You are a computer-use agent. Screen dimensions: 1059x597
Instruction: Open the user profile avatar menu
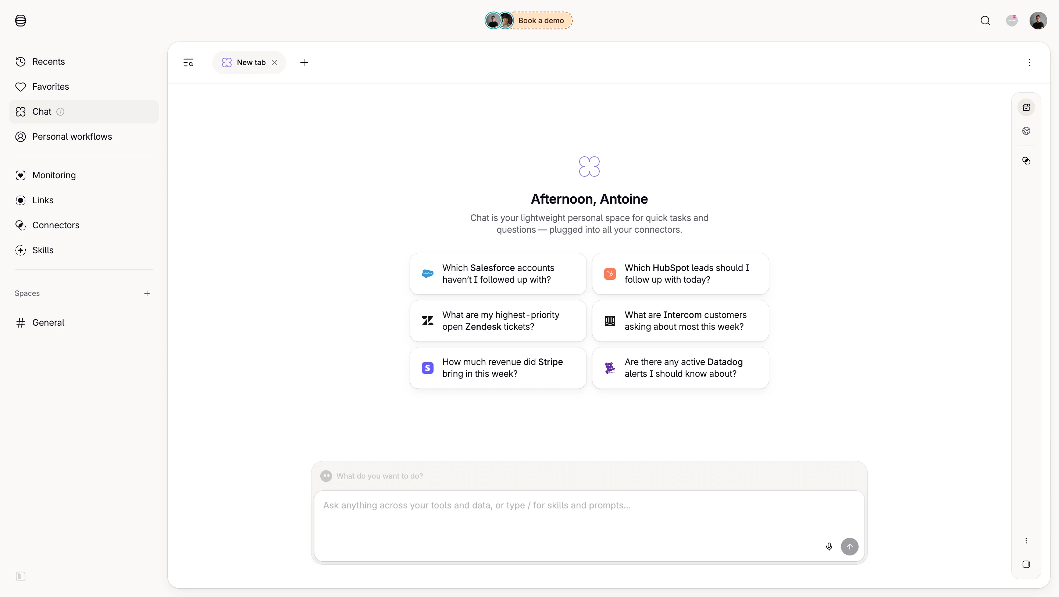click(1038, 21)
